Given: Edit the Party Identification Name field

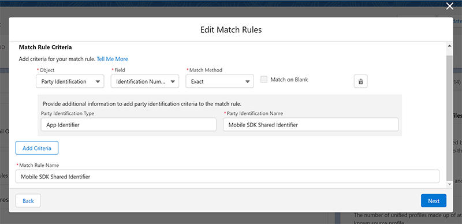Looking at the screenshot, I should [x=311, y=125].
